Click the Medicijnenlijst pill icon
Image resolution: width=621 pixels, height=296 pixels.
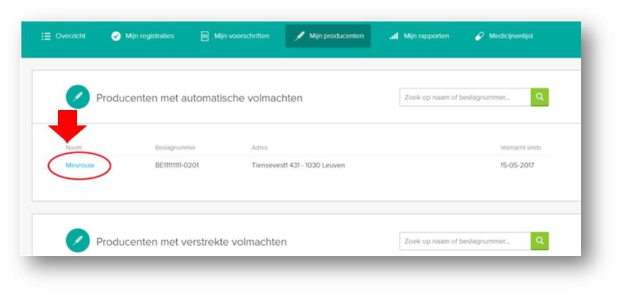(x=479, y=37)
